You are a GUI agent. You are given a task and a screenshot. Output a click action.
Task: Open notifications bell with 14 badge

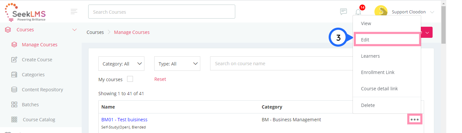(x=359, y=11)
